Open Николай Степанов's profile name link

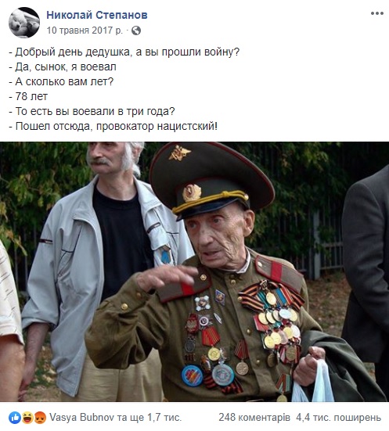(97, 15)
